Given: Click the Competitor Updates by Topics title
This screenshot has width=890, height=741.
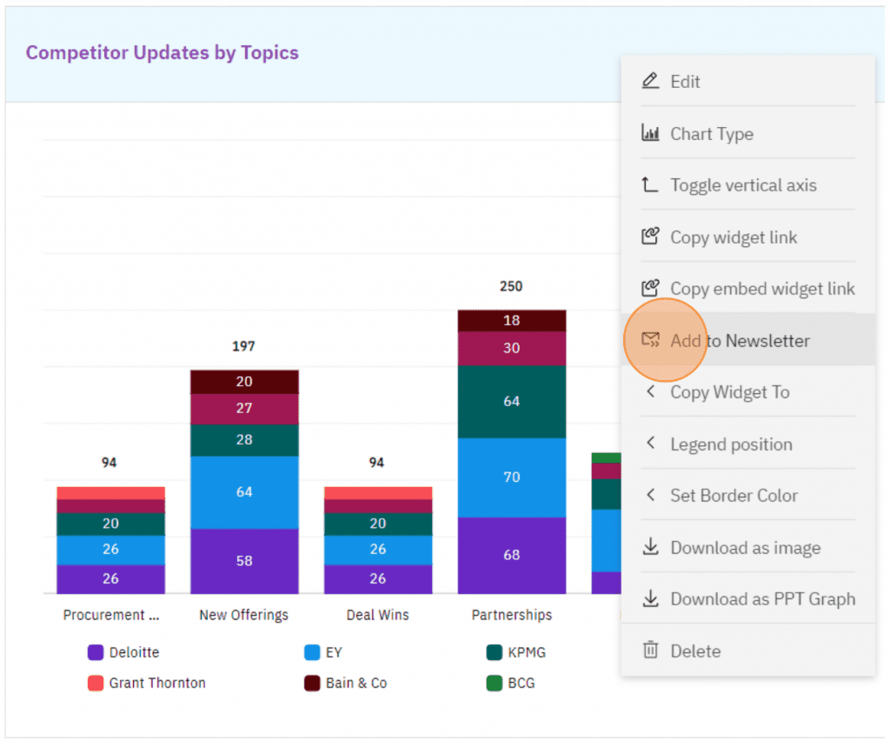Looking at the screenshot, I should [x=162, y=53].
